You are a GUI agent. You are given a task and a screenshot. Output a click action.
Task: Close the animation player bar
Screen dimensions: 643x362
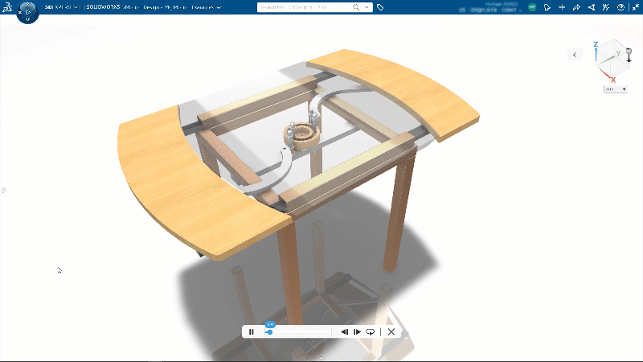pyautogui.click(x=391, y=331)
